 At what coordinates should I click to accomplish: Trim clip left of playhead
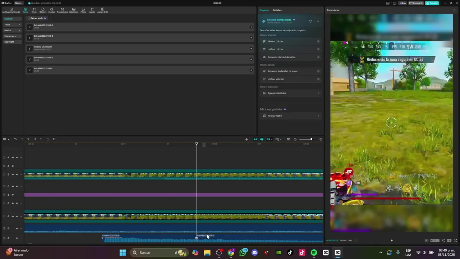coord(35,139)
